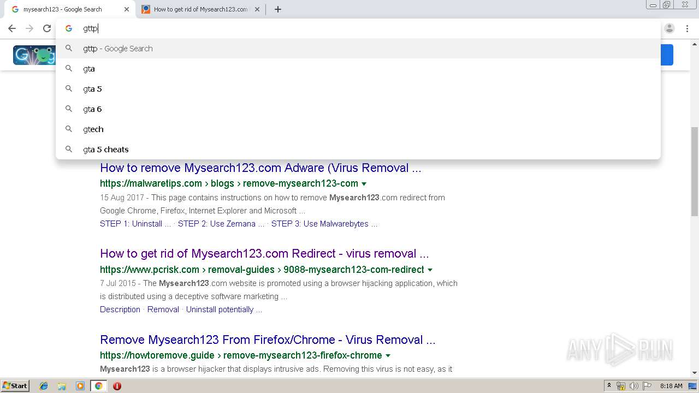Launch Internet Explorer from taskbar
Viewport: 699px width, 393px height.
[44, 386]
